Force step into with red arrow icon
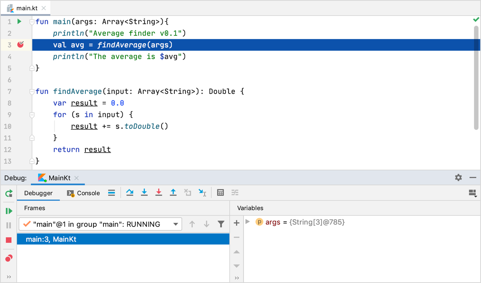The height and width of the screenshot is (283, 481). click(x=159, y=193)
